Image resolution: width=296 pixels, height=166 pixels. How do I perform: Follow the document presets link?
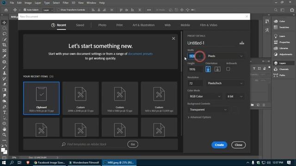(x=140, y=54)
